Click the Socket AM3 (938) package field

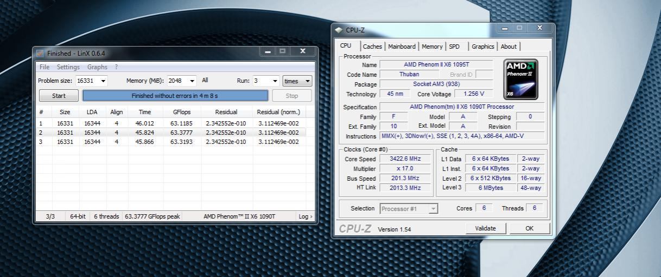(x=436, y=84)
